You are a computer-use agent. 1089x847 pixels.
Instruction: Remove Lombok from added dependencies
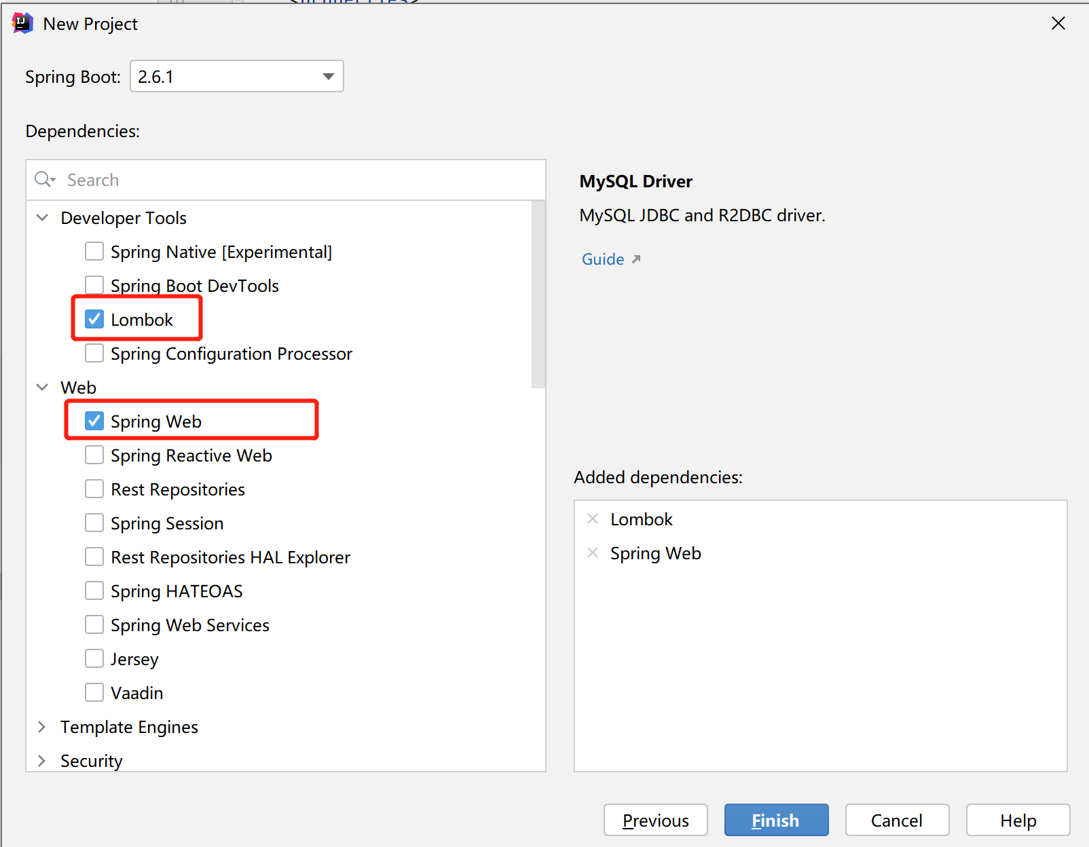tap(592, 519)
